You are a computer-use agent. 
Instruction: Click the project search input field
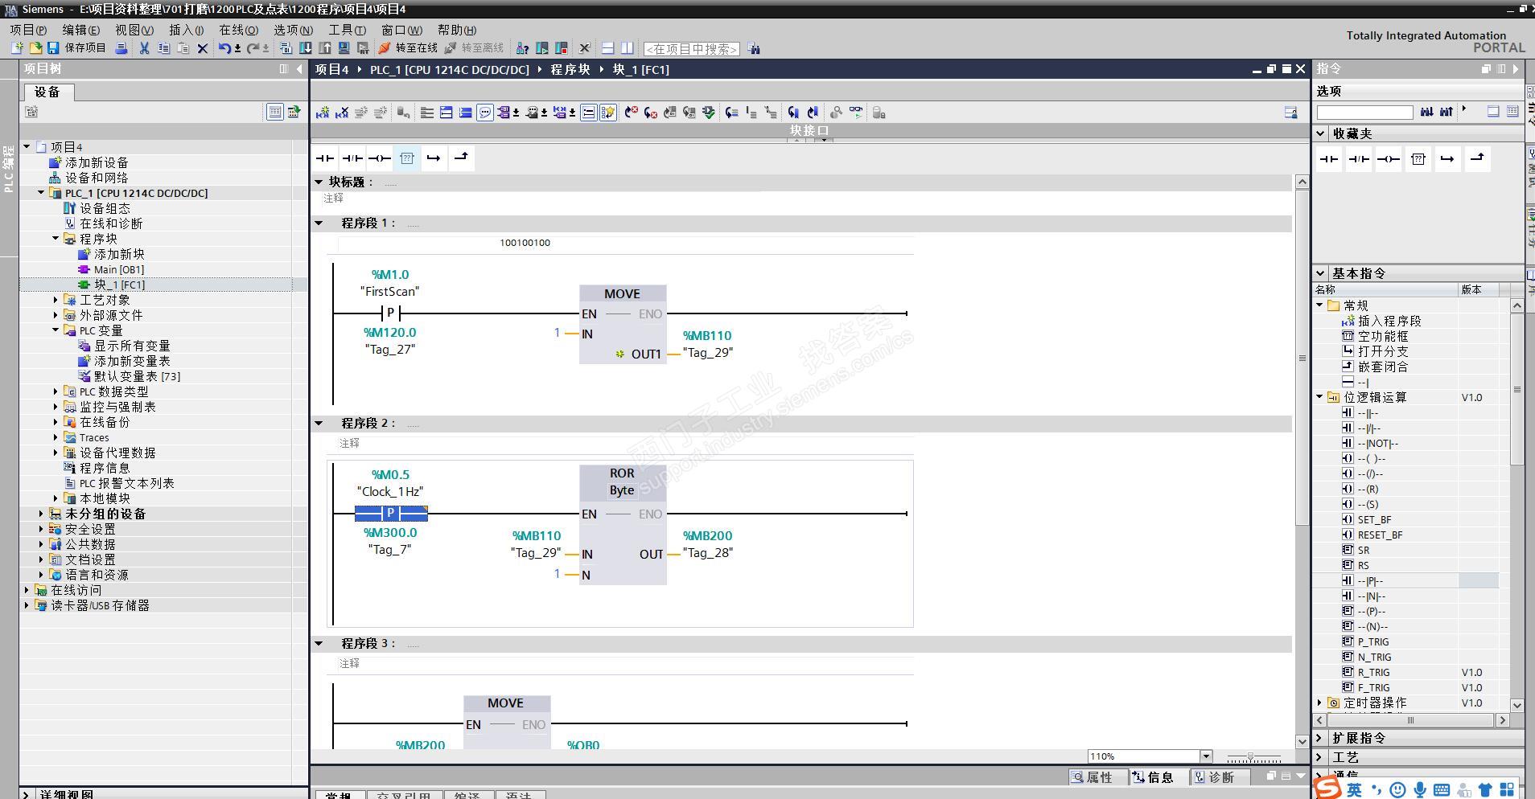[x=692, y=49]
